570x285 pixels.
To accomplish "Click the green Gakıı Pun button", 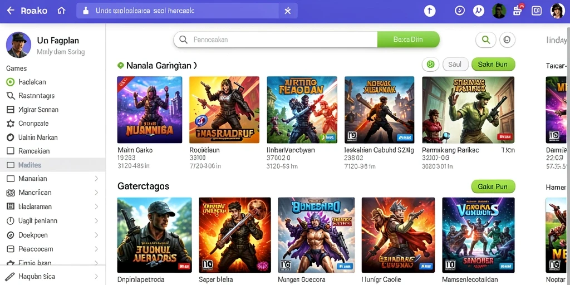I will click(x=493, y=186).
